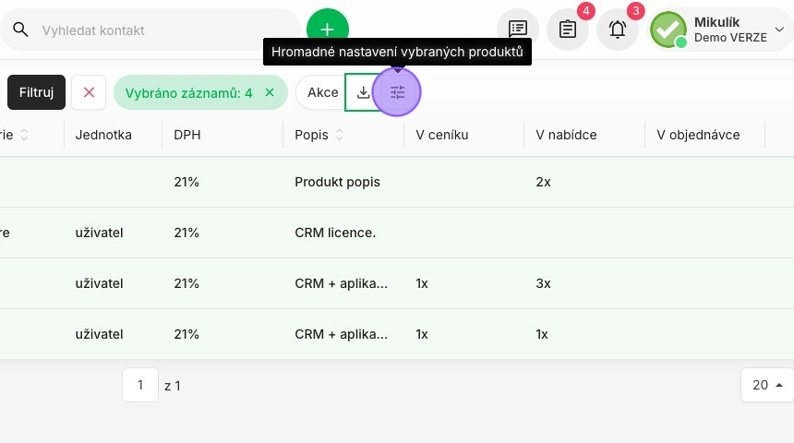Click the green plus add button
Image resolution: width=794 pixels, height=443 pixels.
[327, 29]
